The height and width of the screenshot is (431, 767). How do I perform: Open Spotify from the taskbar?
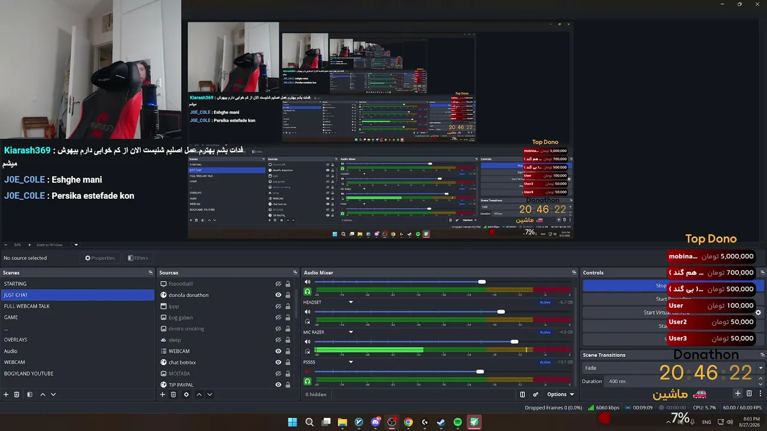(x=458, y=422)
